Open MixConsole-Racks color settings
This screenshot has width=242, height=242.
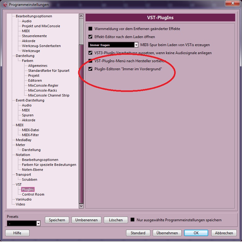click(42, 90)
